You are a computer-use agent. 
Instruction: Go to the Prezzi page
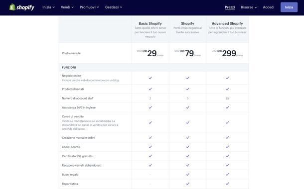coord(230,7)
